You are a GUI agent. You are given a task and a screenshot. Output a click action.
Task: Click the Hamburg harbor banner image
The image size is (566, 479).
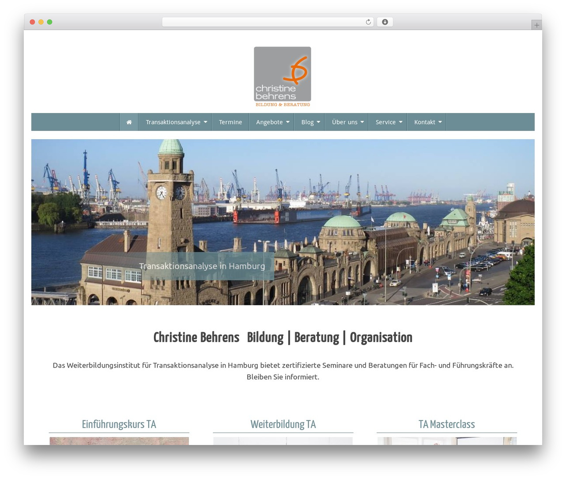[283, 222]
